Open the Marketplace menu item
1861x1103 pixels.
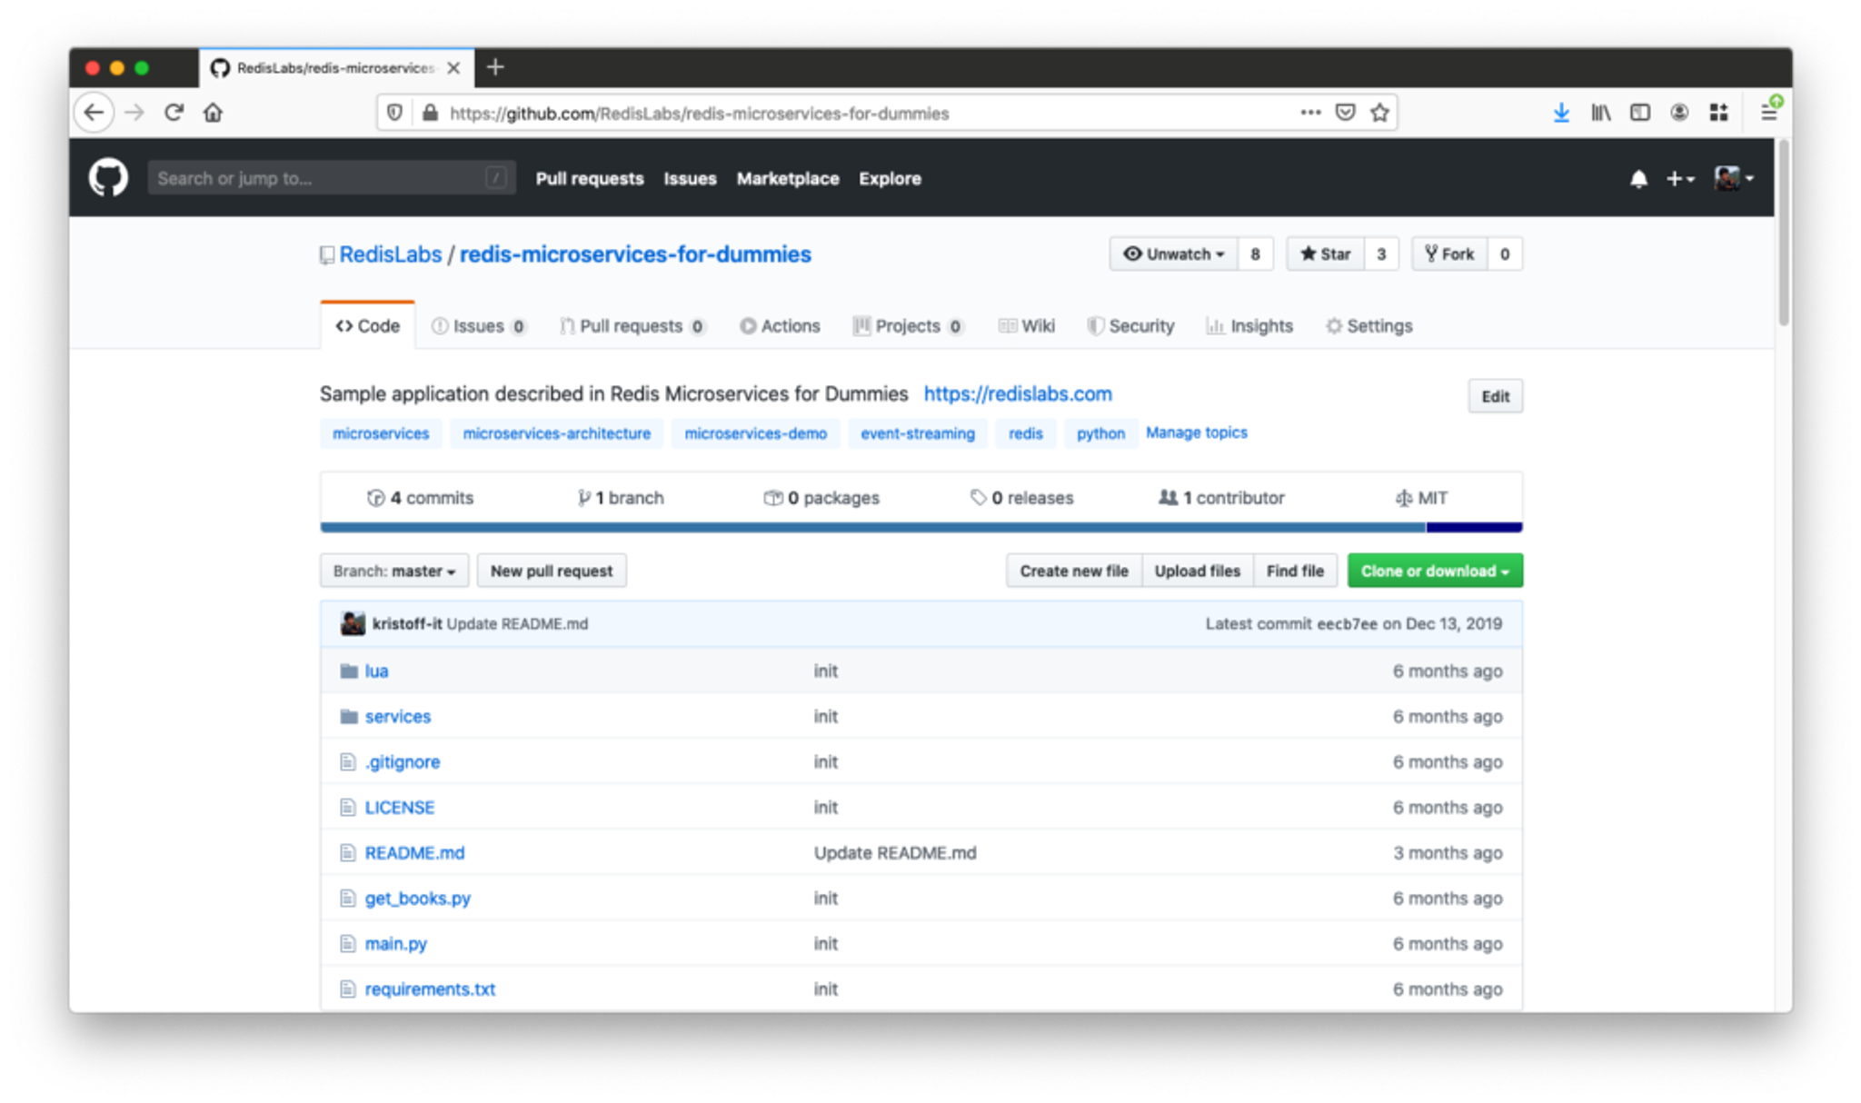click(x=787, y=179)
